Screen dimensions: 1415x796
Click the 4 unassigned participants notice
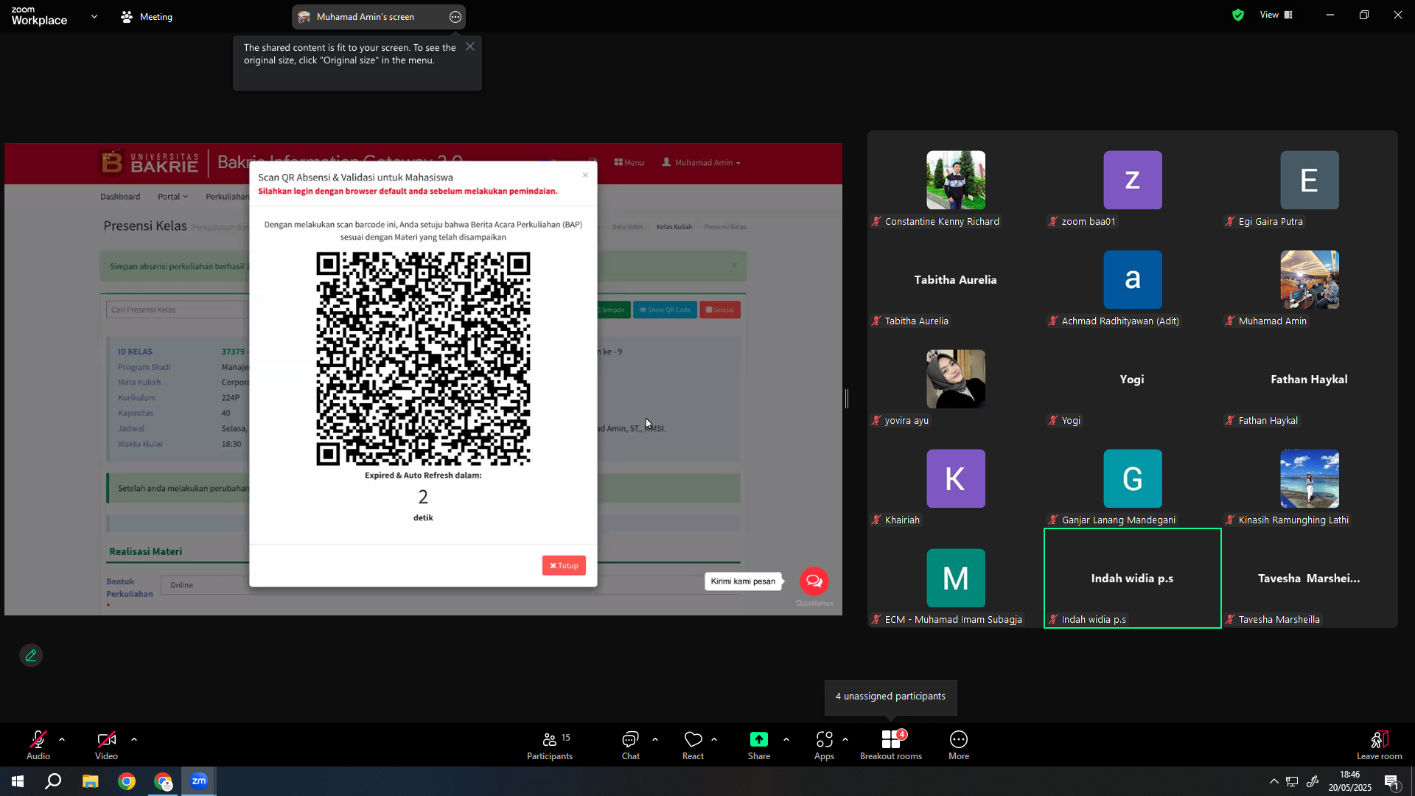coord(890,697)
